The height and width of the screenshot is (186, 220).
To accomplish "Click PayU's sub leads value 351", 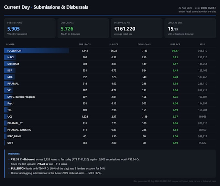I will click(85, 103).
